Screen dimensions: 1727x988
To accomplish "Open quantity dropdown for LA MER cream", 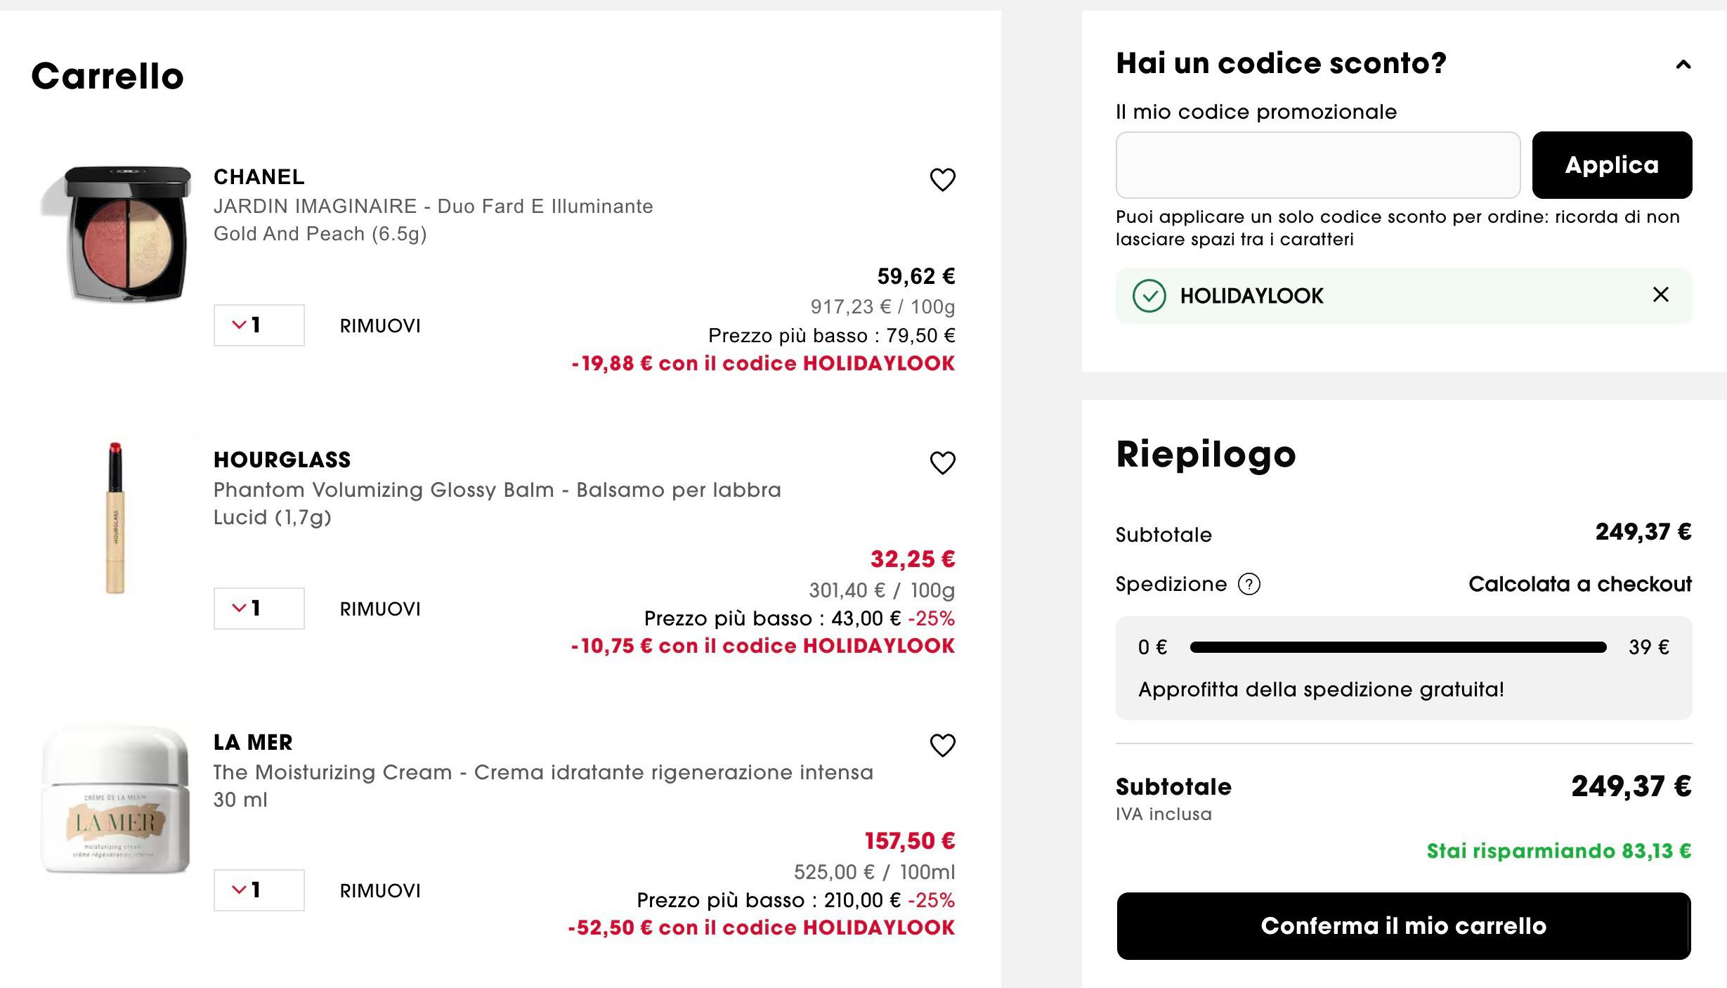I will pyautogui.click(x=259, y=890).
